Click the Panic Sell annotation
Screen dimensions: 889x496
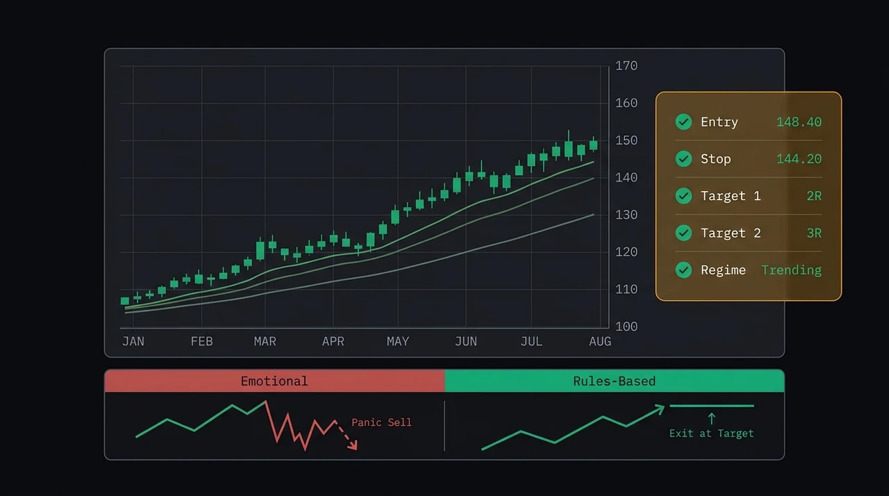(x=381, y=422)
